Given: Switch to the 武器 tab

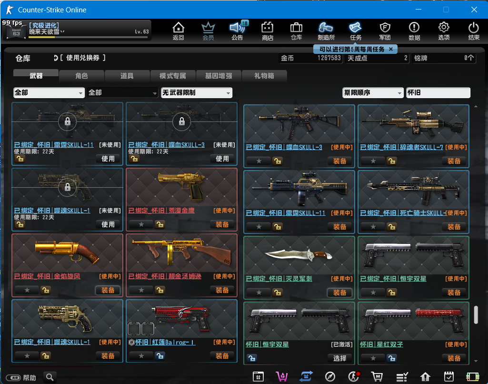Looking at the screenshot, I should point(36,75).
